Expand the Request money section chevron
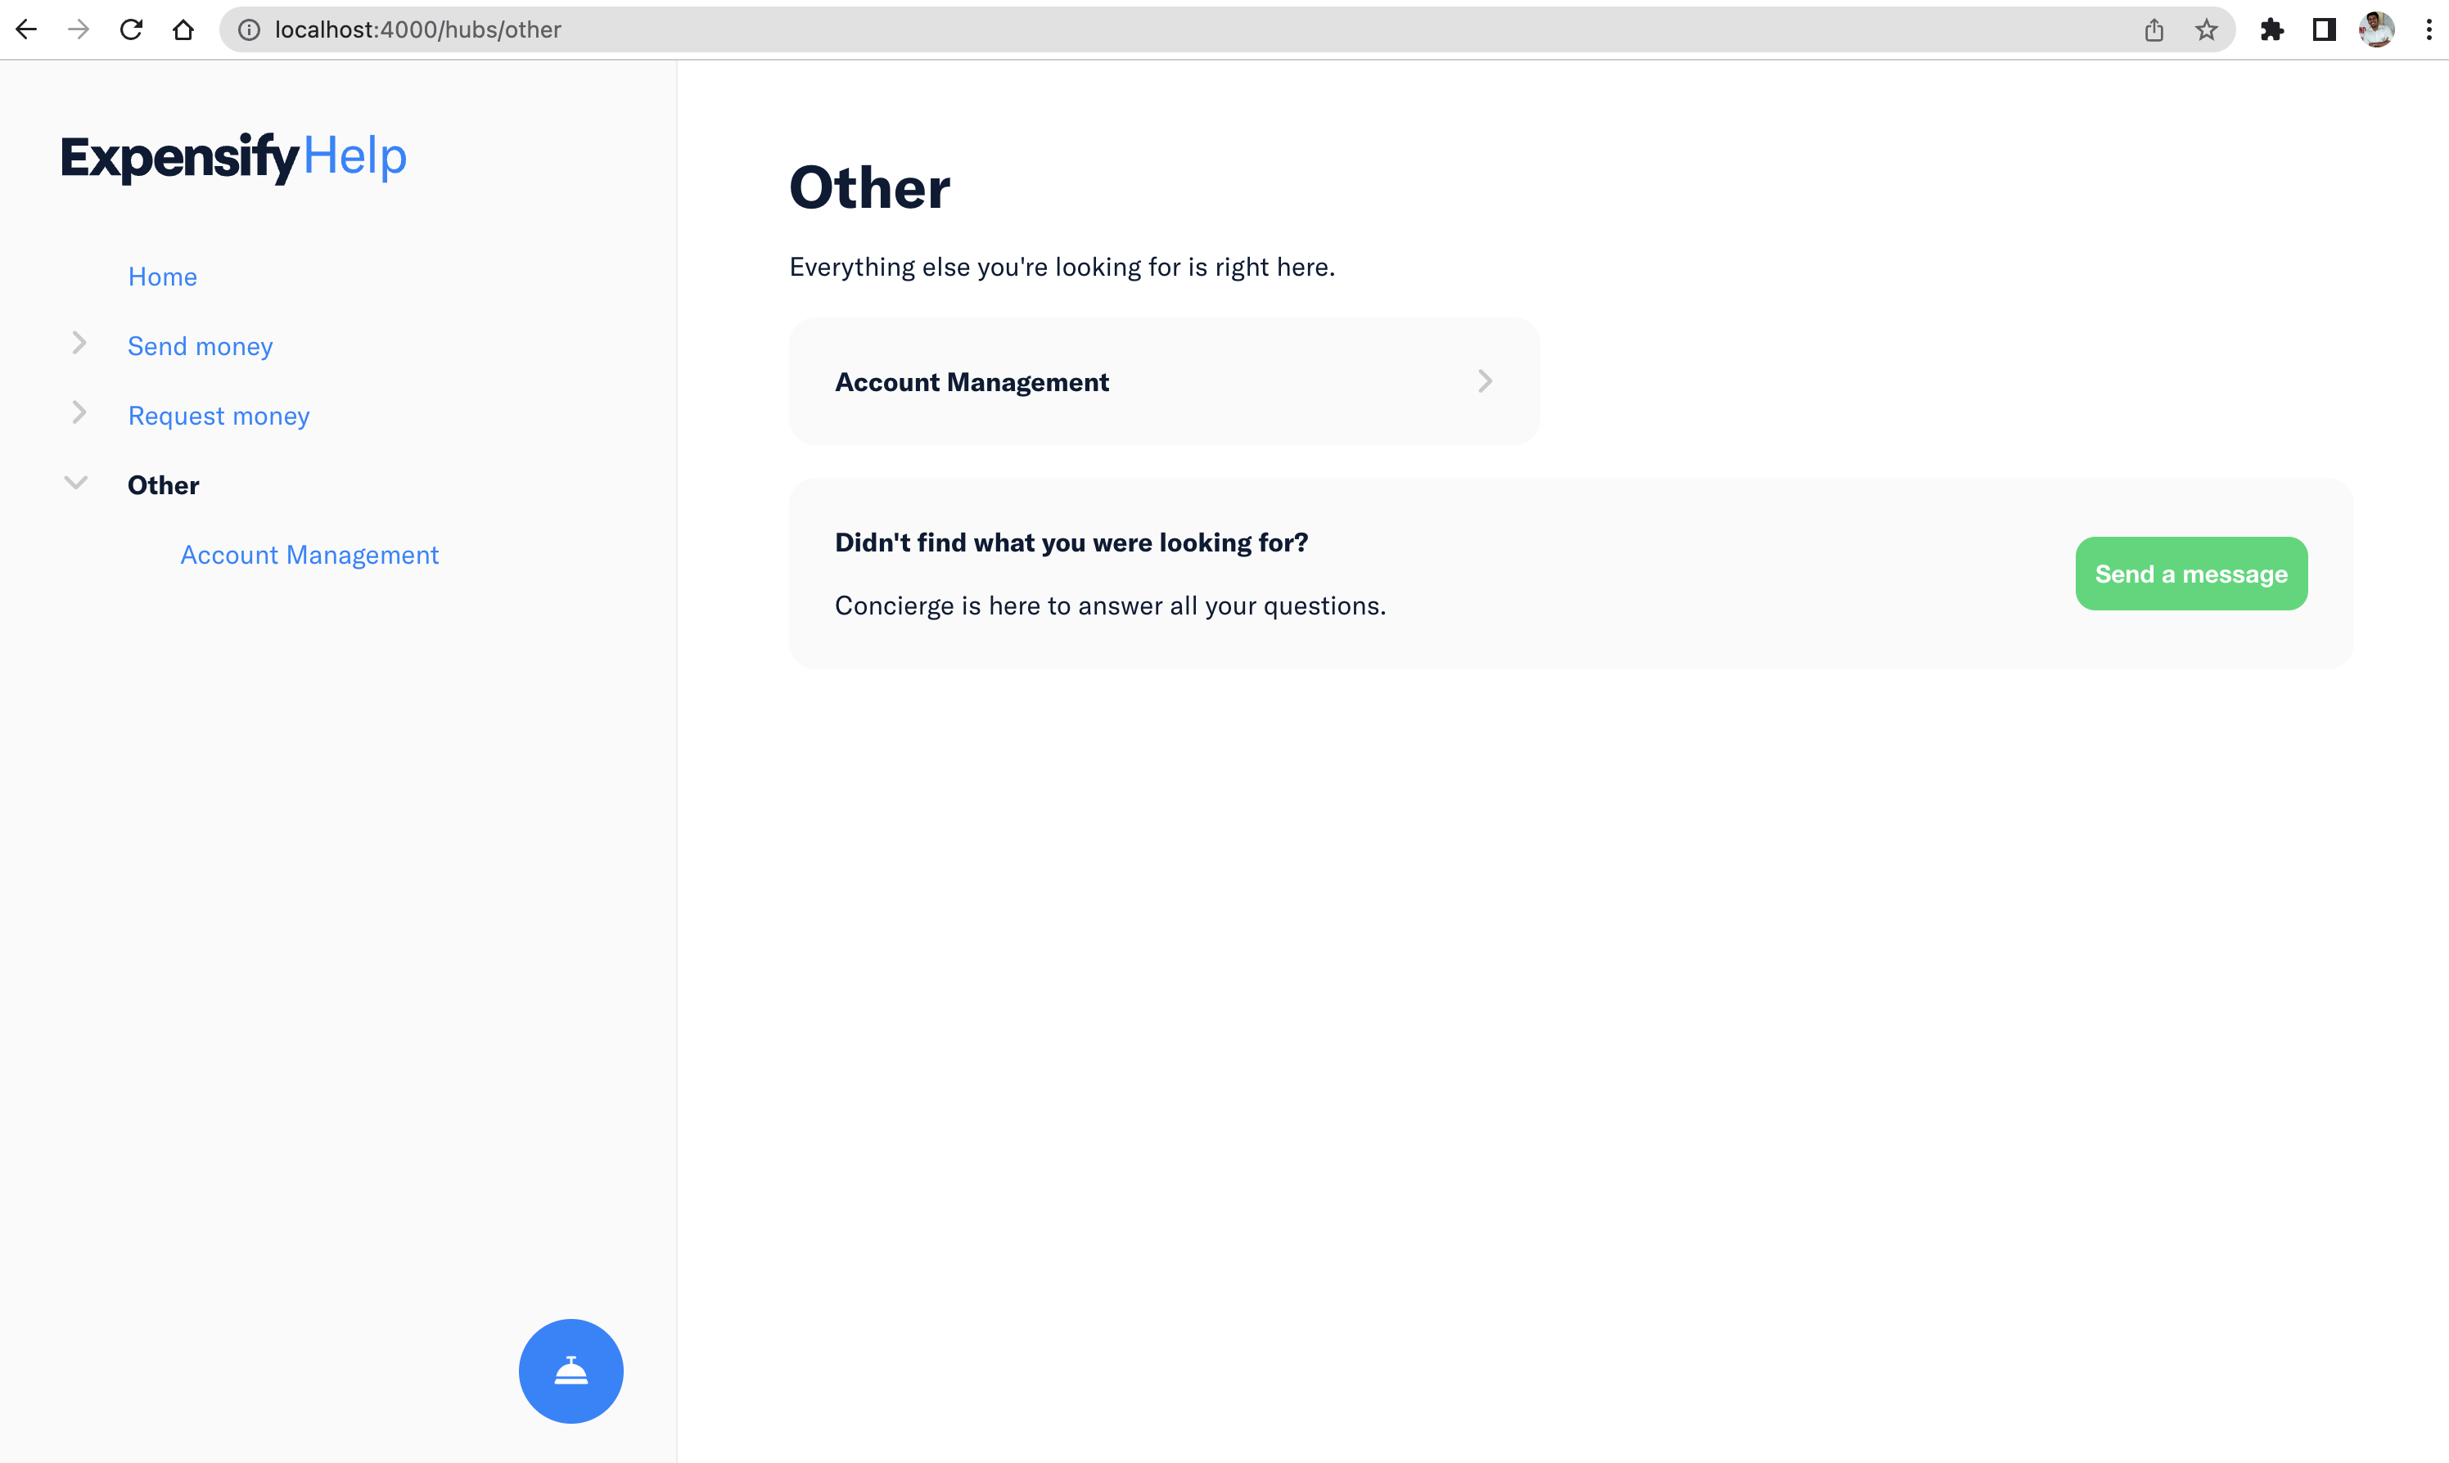The image size is (2449, 1463). pyautogui.click(x=79, y=412)
